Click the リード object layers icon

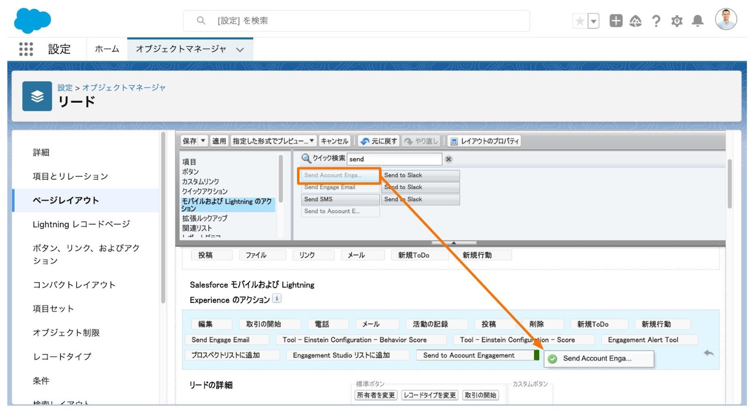coord(37,96)
